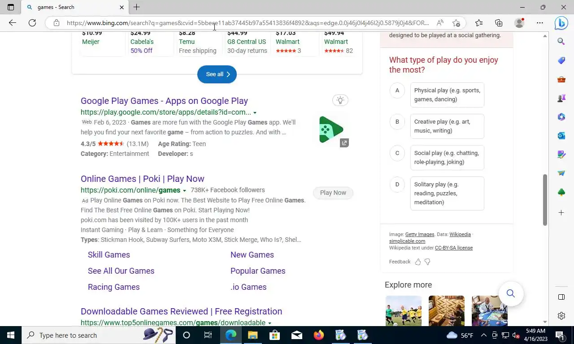The image size is (574, 344).
Task: Open Edge Settings and more menu
Action: (540, 23)
